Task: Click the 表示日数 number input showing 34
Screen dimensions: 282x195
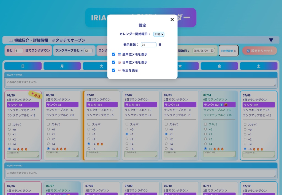Action: coord(148,44)
